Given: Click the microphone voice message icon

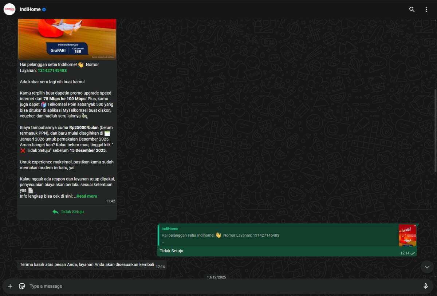Looking at the screenshot, I should pos(425,286).
